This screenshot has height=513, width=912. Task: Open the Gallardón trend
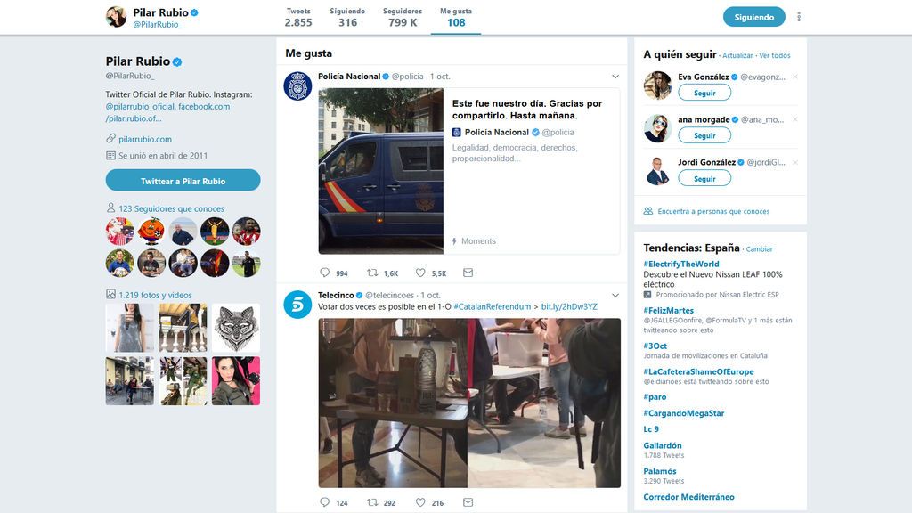(663, 445)
